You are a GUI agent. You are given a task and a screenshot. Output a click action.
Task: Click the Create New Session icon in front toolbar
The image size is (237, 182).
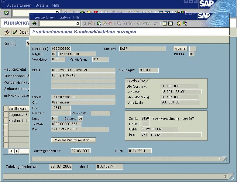coord(165,24)
